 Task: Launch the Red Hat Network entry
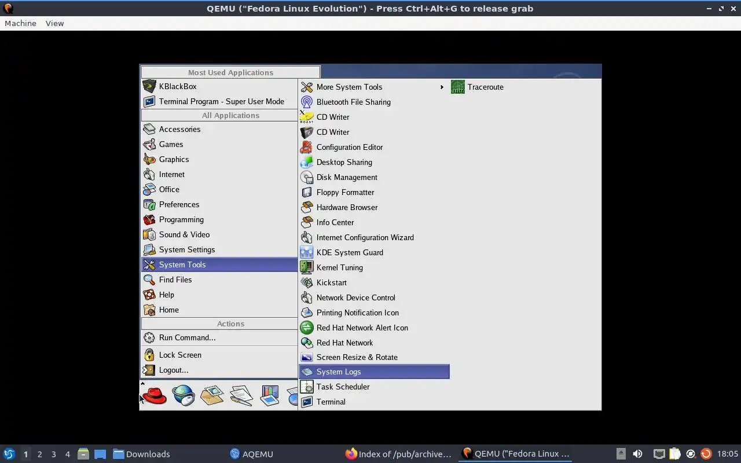click(374, 343)
